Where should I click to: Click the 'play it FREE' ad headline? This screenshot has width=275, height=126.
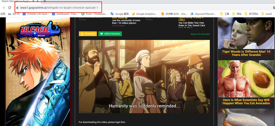[191, 19]
